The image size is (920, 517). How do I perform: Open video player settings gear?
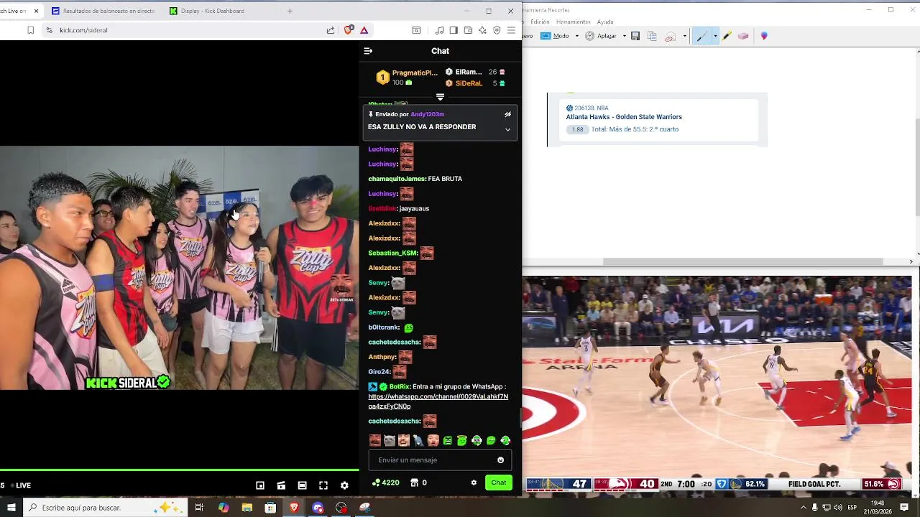click(x=344, y=485)
